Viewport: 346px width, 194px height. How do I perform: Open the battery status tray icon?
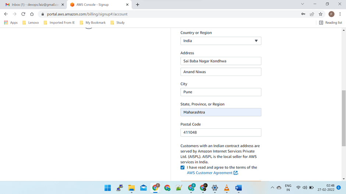coord(311,188)
